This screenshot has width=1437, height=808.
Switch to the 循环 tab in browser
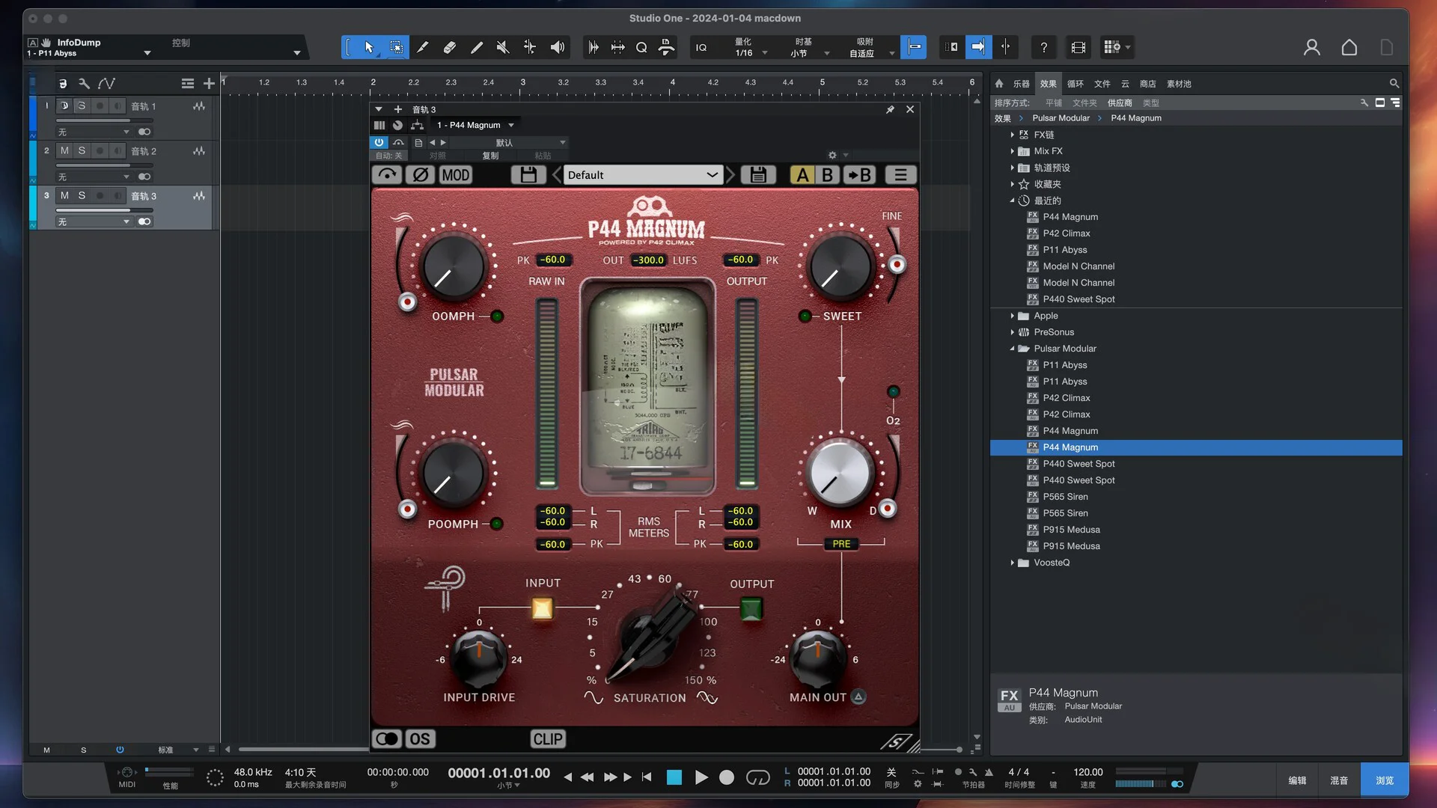click(x=1075, y=84)
